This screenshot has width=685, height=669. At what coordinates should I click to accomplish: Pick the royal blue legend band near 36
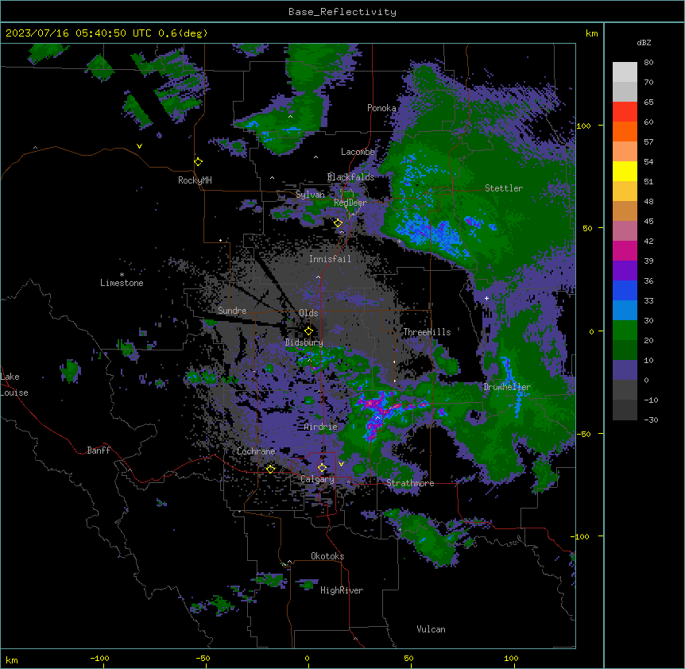pos(625,290)
